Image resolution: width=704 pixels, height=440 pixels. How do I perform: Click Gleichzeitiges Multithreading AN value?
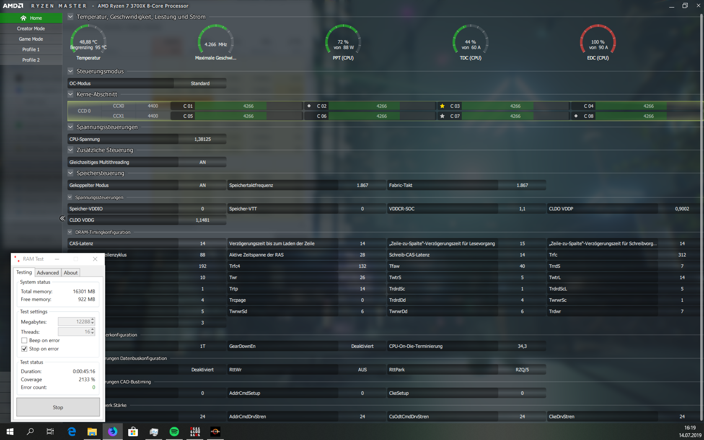pyautogui.click(x=202, y=162)
